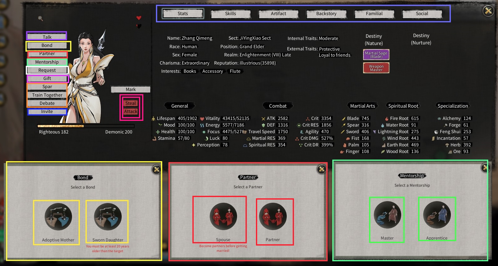
Task: Click the Mark button
Action: point(130,89)
